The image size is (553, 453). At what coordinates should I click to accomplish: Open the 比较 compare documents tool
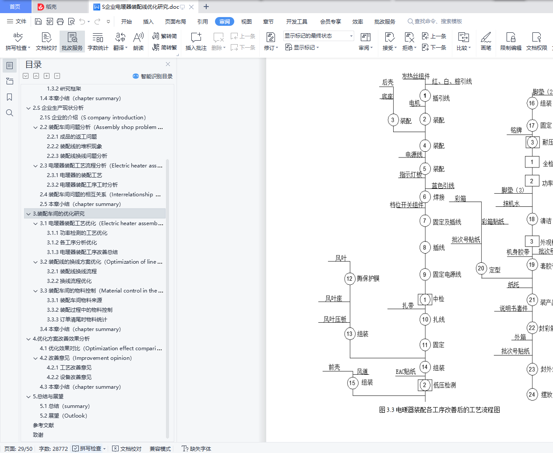[x=463, y=42]
